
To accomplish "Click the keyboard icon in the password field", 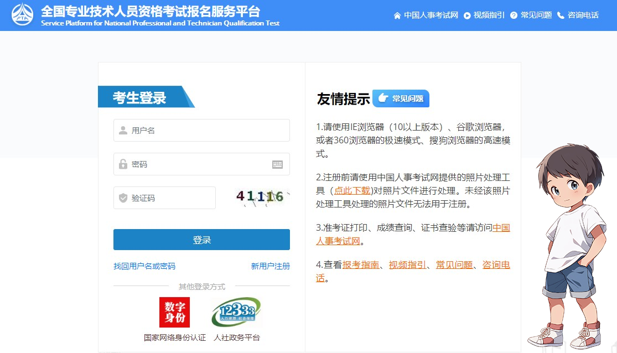I will [x=277, y=164].
